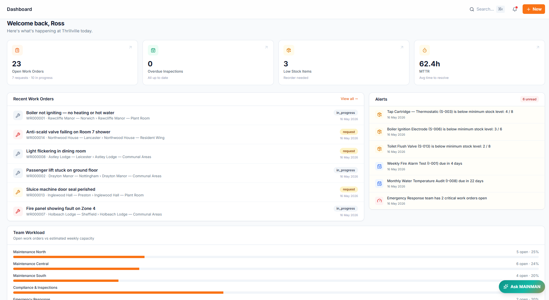Open Tap Cartridge below minimum stock alert
Screen dimensions: 549x300
(x=457, y=115)
